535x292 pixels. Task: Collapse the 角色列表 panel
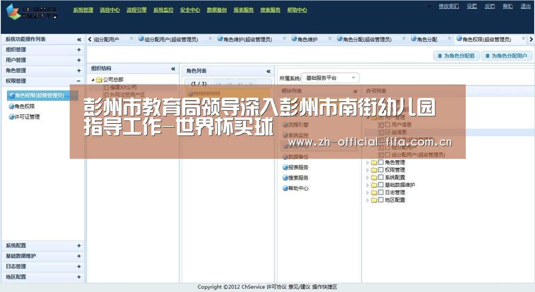[268, 71]
